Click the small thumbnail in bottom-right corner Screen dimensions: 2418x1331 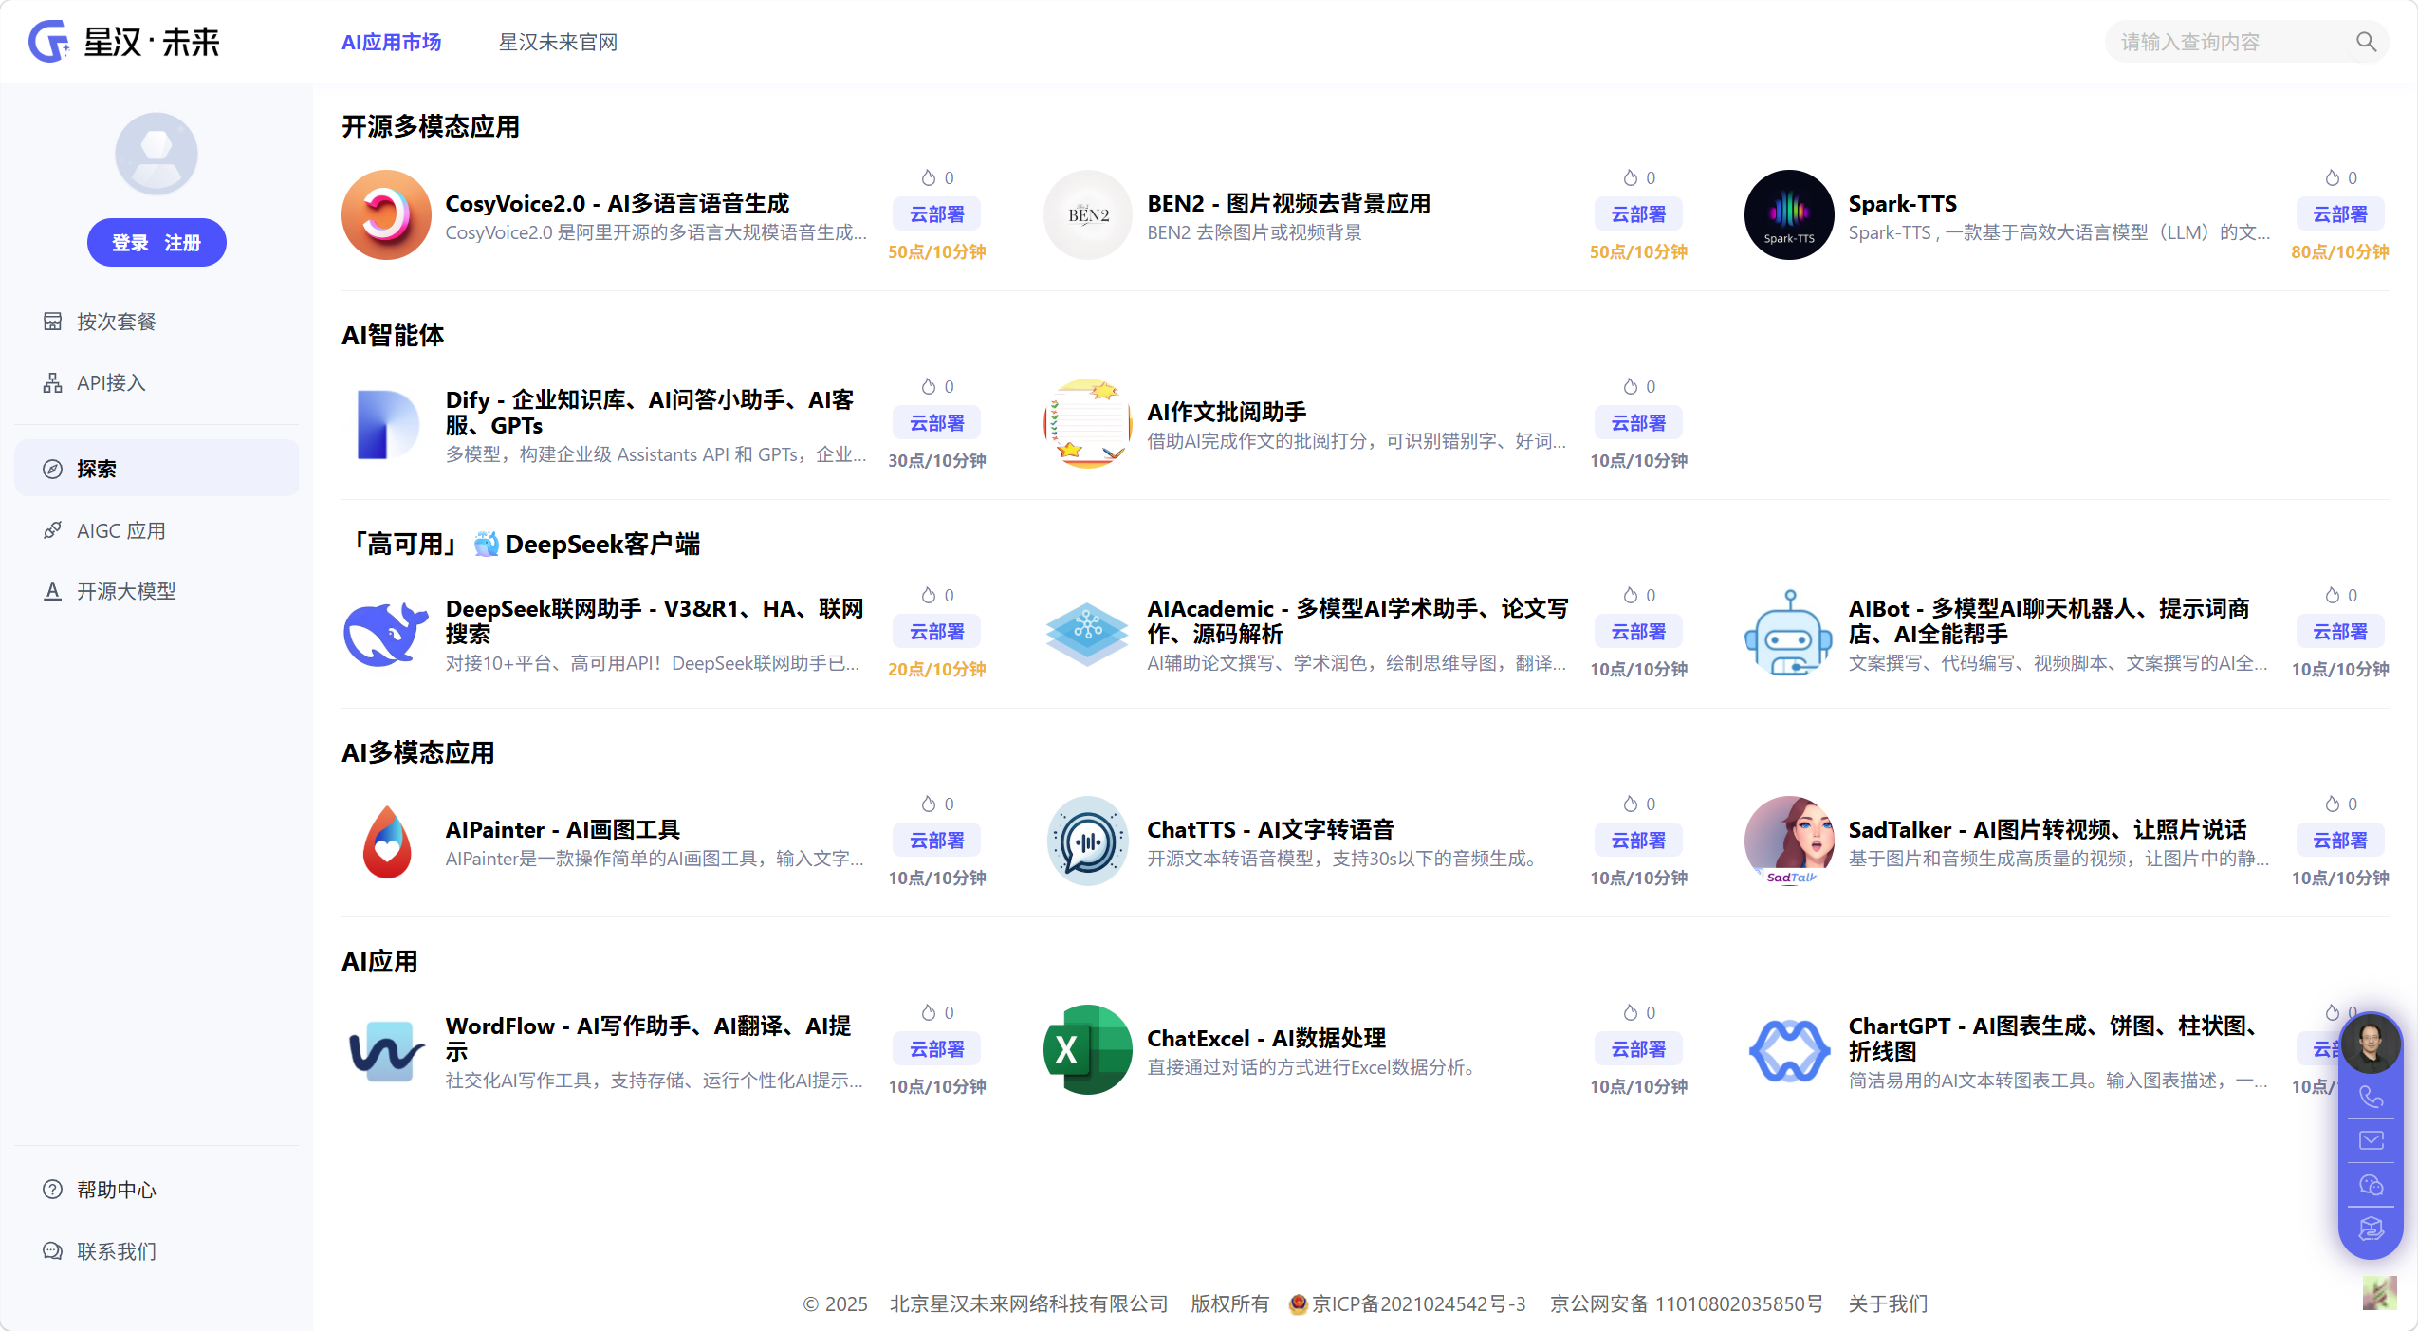pos(2379,1293)
